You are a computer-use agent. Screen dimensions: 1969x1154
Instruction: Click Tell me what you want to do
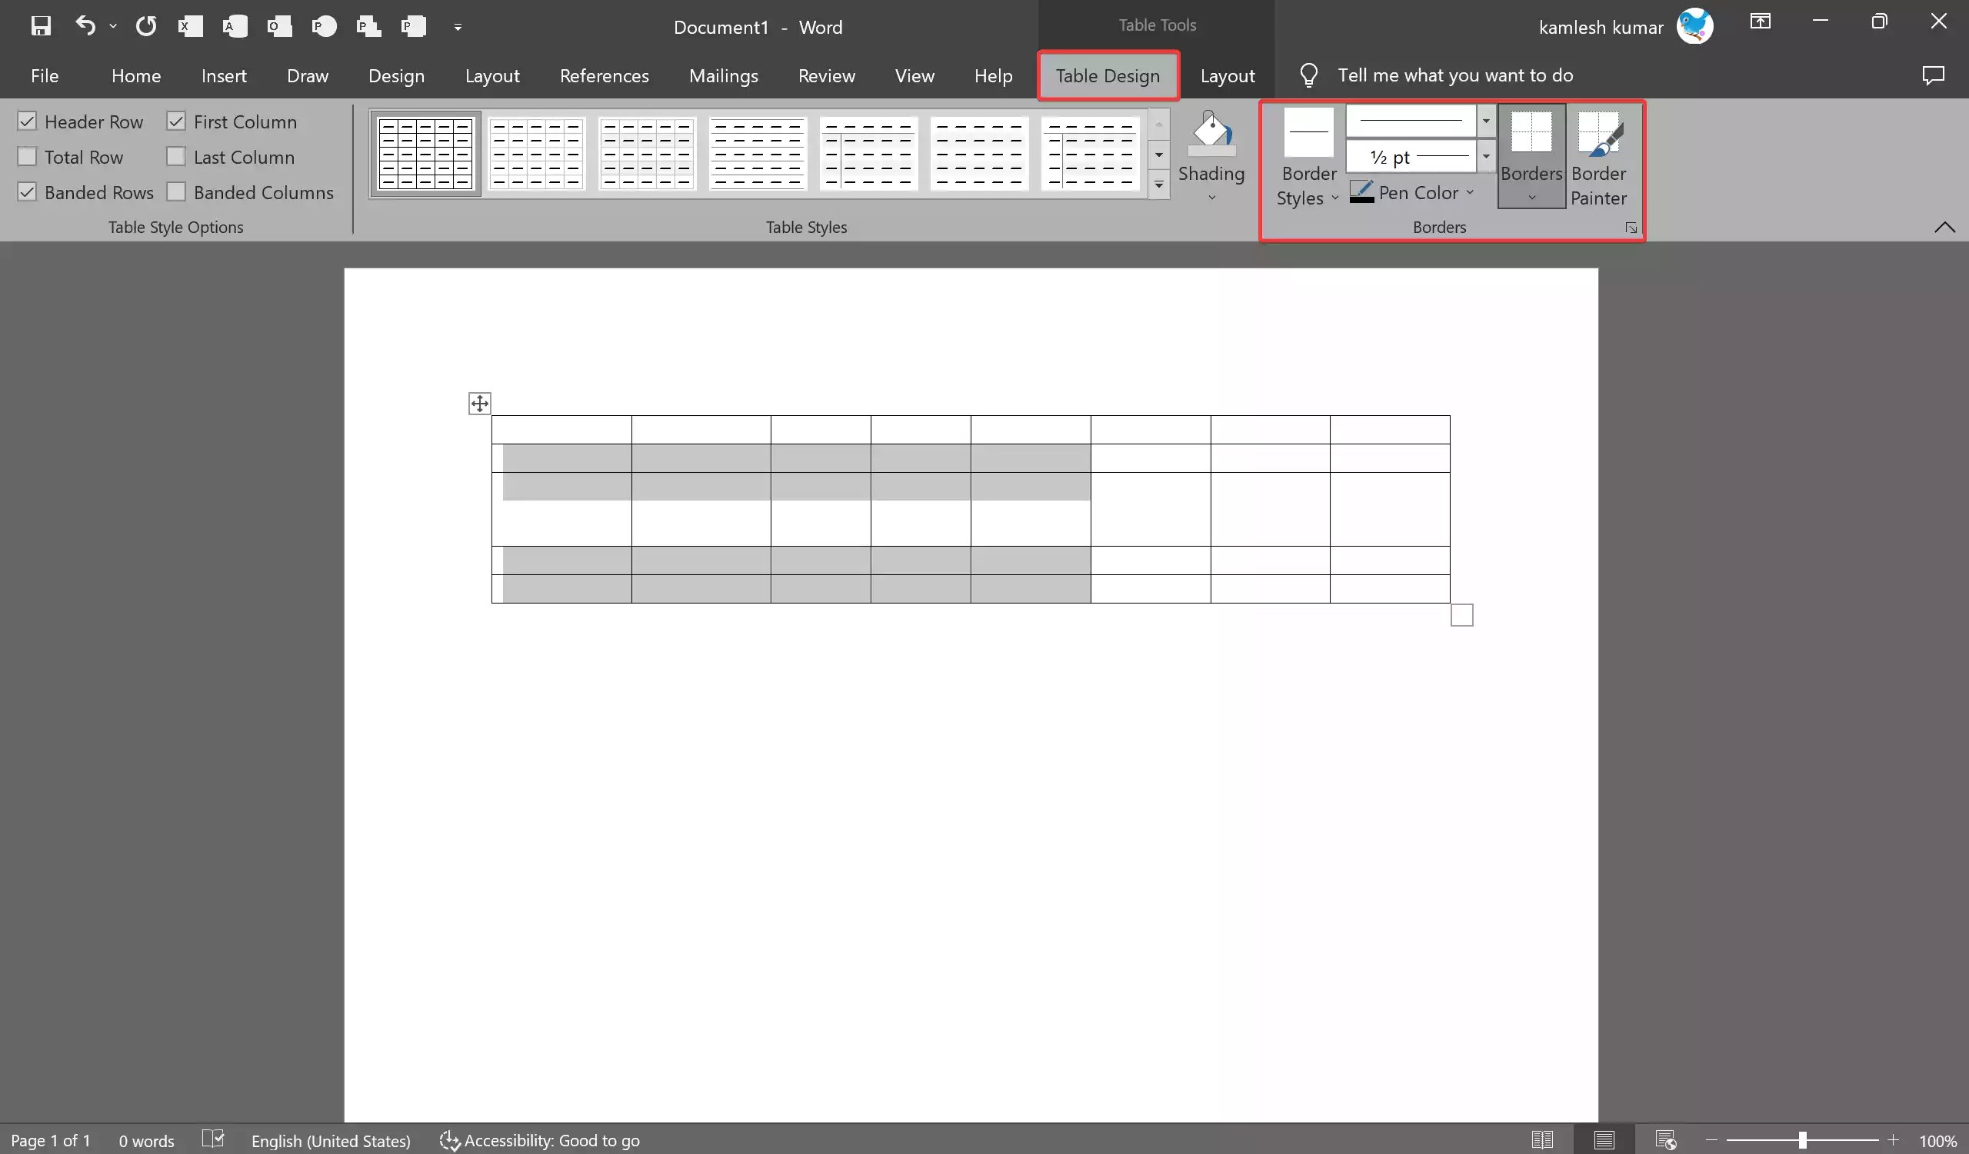(1455, 75)
